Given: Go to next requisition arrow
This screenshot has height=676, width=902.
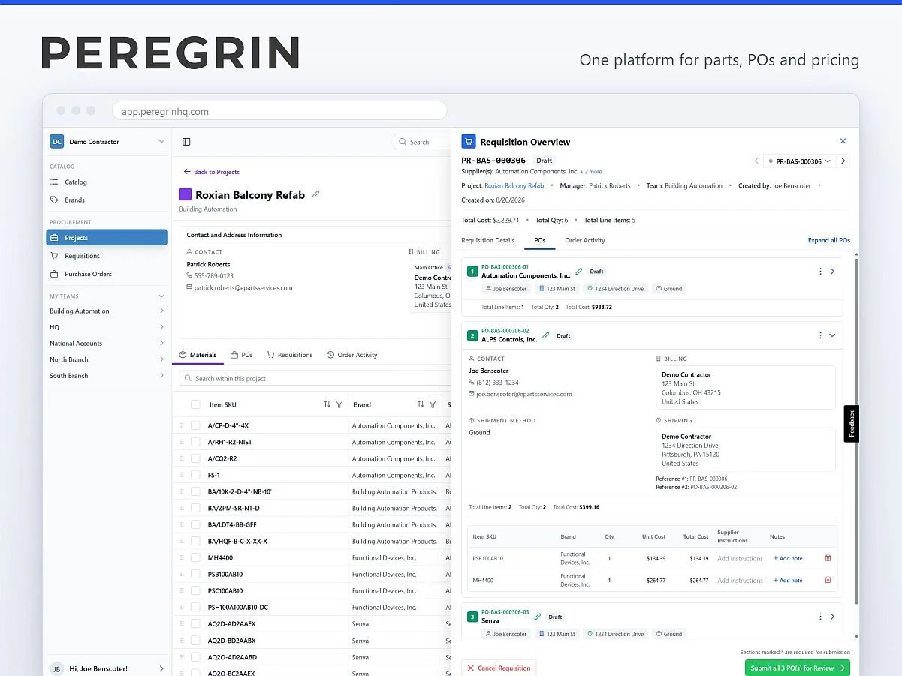Looking at the screenshot, I should pyautogui.click(x=843, y=161).
